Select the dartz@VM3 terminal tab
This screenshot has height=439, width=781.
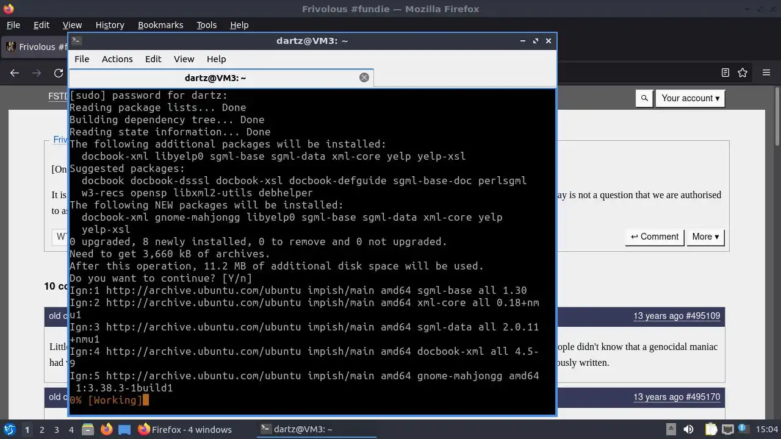[x=221, y=77]
